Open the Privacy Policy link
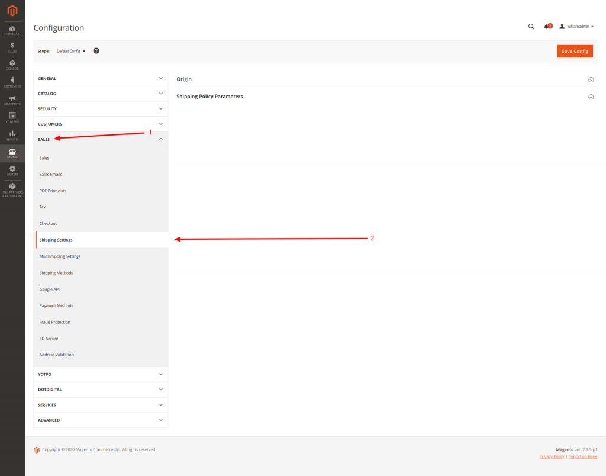 pos(552,456)
